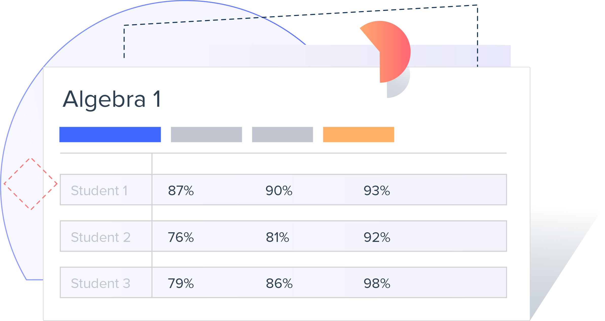
Task: Click Student 1's 93% score
Action: point(377,191)
